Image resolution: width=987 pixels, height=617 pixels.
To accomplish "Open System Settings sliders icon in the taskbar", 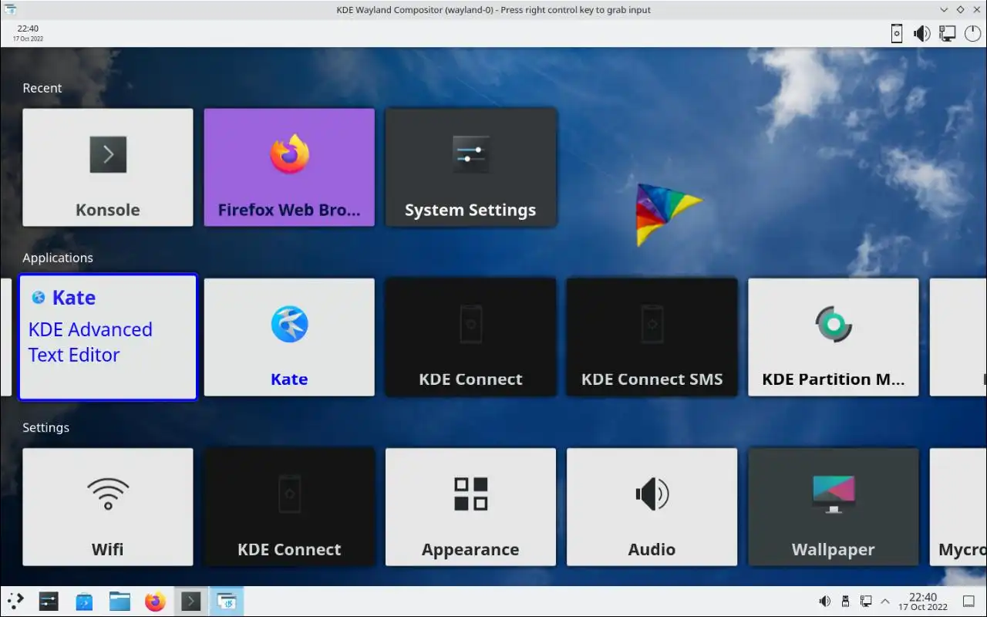I will (49, 602).
